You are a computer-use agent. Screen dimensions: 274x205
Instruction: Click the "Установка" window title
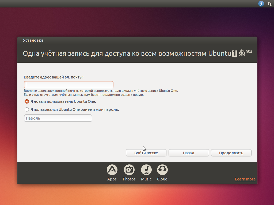tap(33, 40)
